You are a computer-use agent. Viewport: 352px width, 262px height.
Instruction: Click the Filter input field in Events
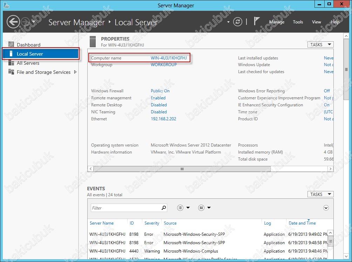[126, 208]
